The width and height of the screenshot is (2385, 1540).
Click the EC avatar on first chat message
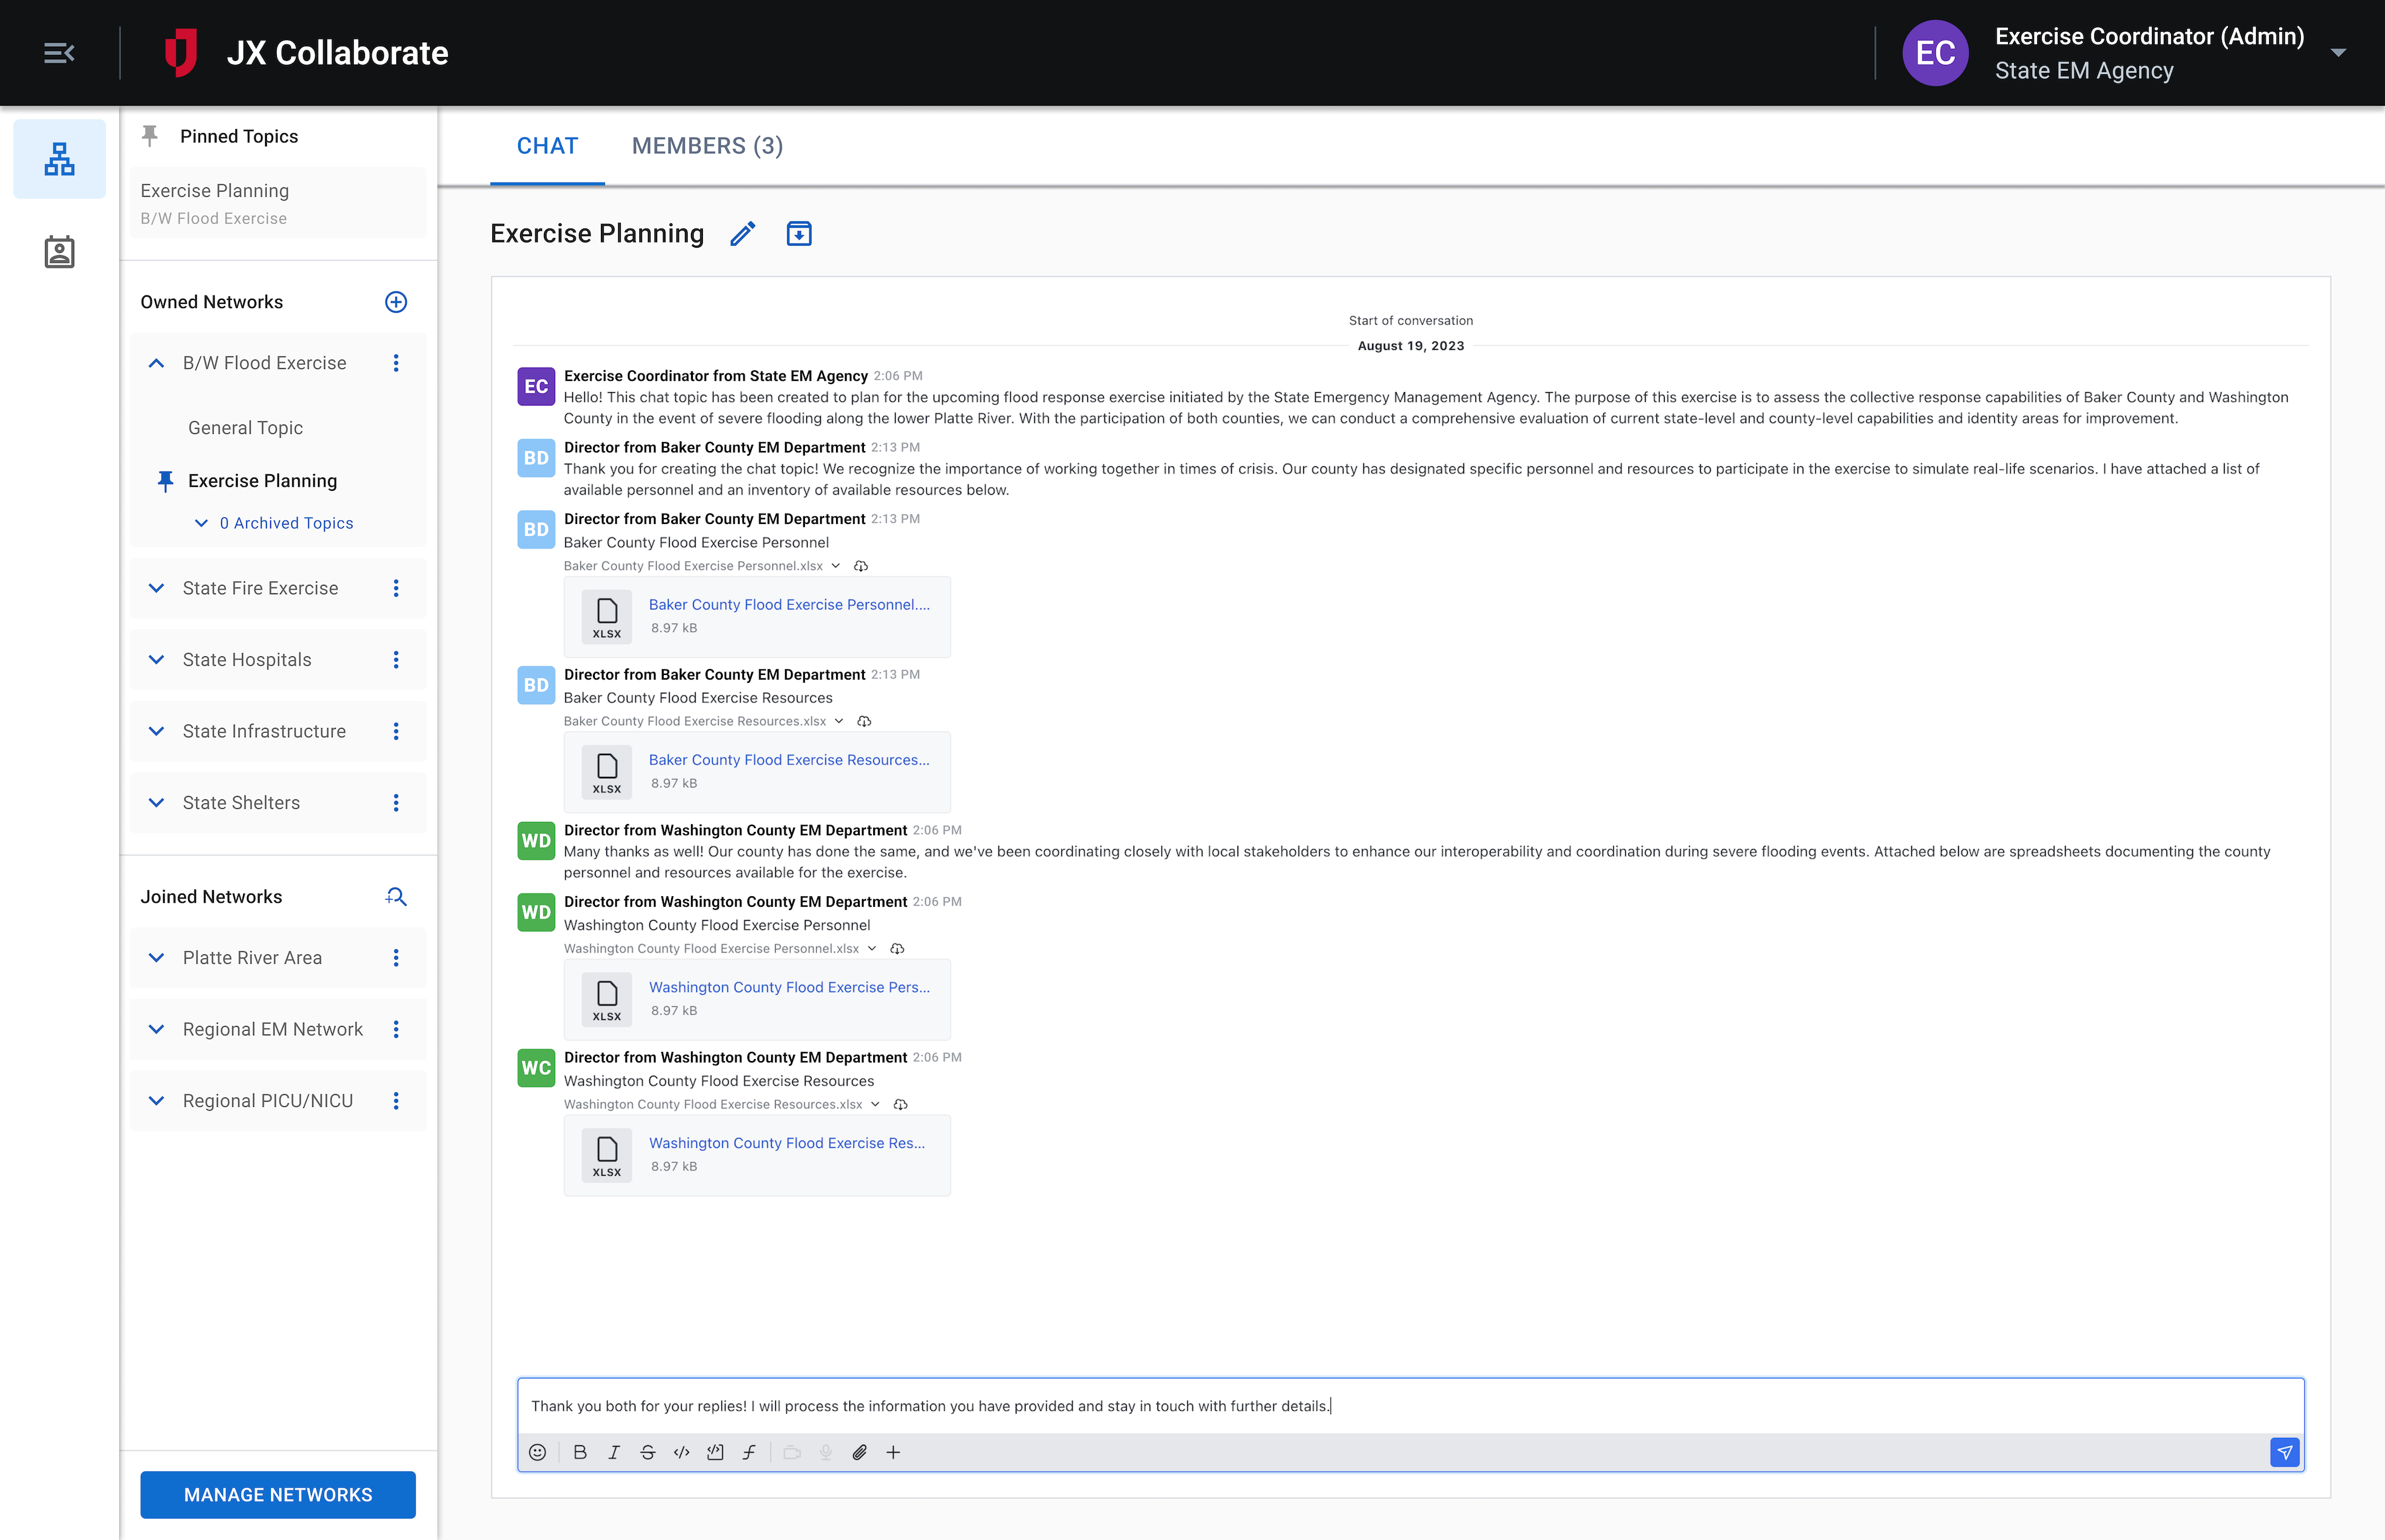[536, 386]
